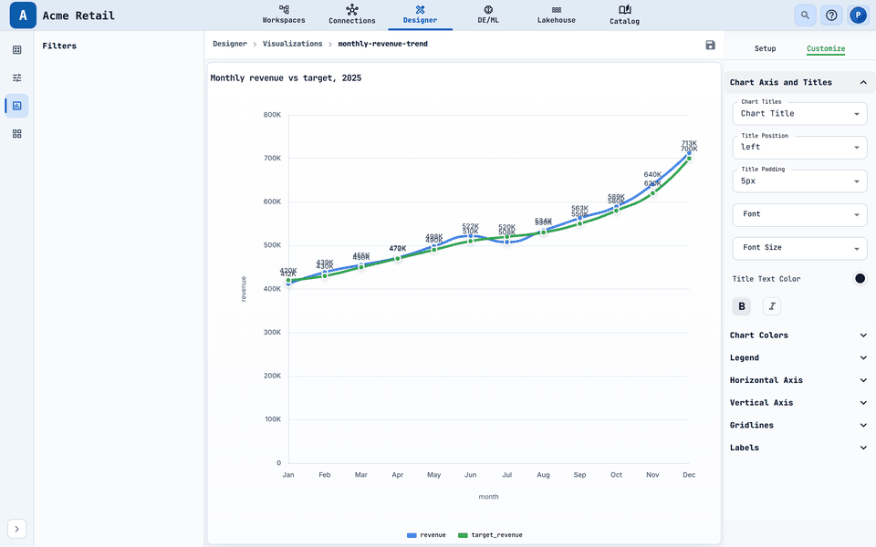Click the save visualization disk icon
The width and height of the screenshot is (876, 547).
[710, 46]
